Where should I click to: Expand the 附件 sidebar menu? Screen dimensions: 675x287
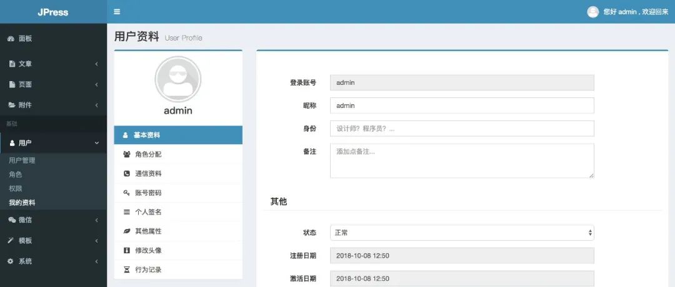53,105
